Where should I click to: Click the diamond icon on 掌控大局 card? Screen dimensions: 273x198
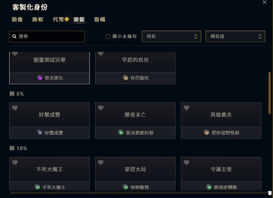pyautogui.click(x=101, y=162)
